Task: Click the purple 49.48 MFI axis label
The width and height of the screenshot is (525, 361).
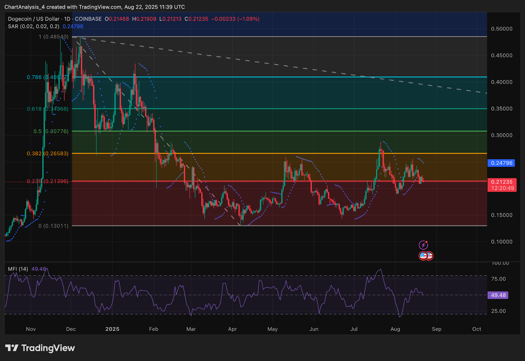Action: coord(498,295)
